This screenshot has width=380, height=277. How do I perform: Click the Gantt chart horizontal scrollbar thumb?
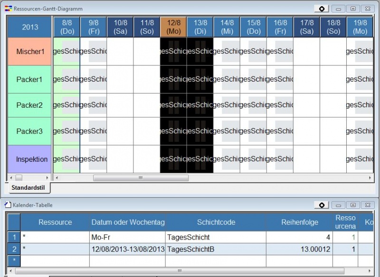[141, 178]
